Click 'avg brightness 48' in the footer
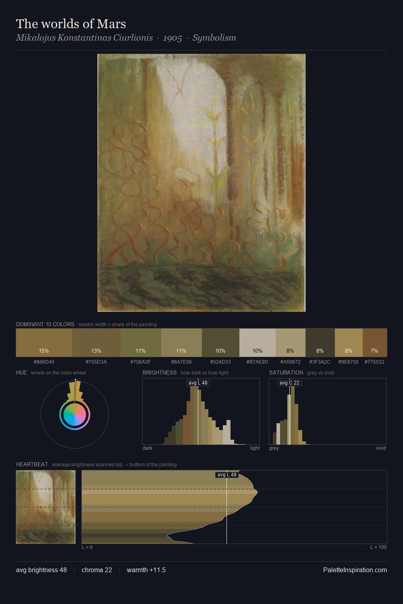Image resolution: width=403 pixels, height=604 pixels. pyautogui.click(x=42, y=570)
